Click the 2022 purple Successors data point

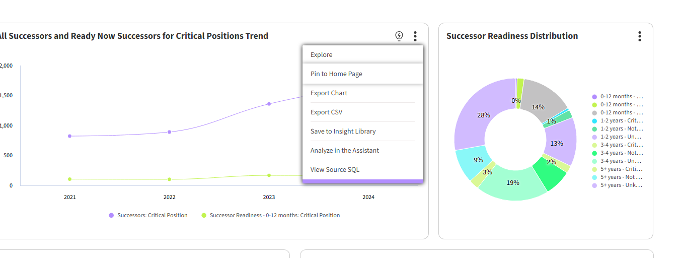coord(169,132)
